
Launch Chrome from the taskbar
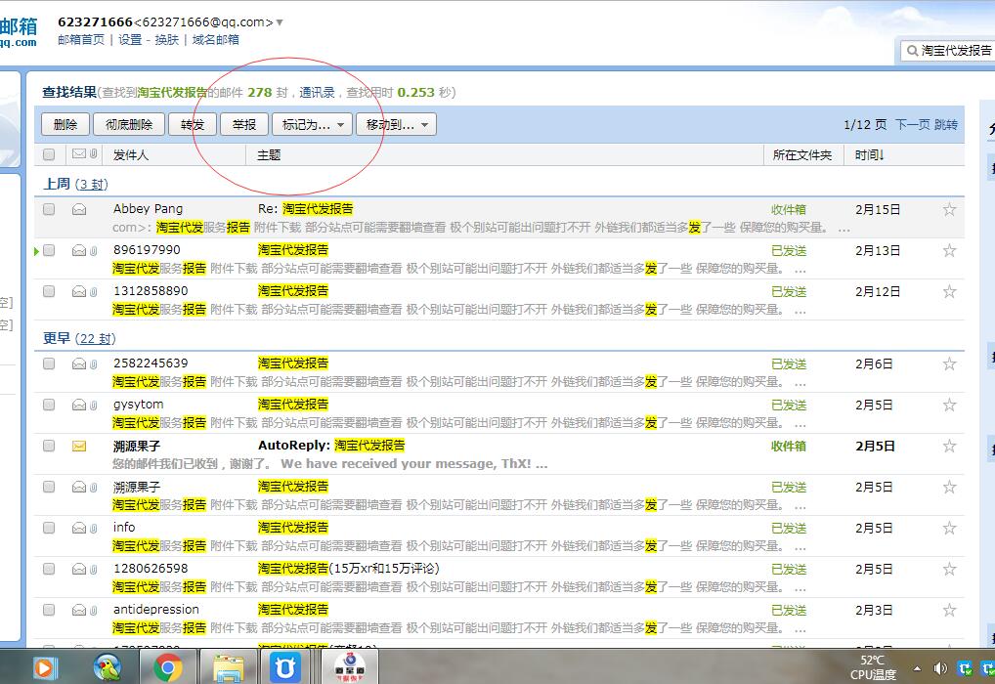(167, 668)
